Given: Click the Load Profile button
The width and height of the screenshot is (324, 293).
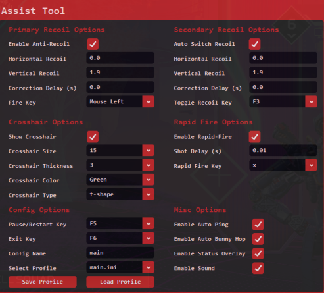Looking at the screenshot, I should pyautogui.click(x=120, y=282).
